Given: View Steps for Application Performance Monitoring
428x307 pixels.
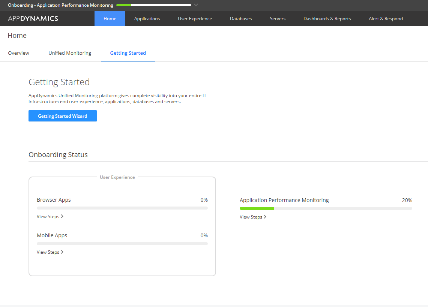Looking at the screenshot, I should tap(253, 217).
